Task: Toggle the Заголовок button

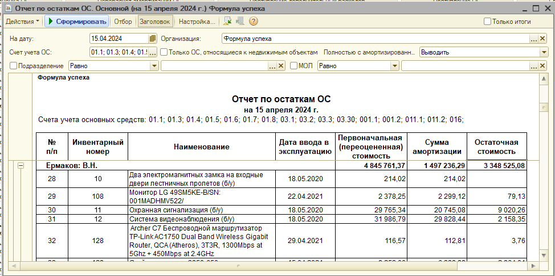Action: tap(155, 22)
